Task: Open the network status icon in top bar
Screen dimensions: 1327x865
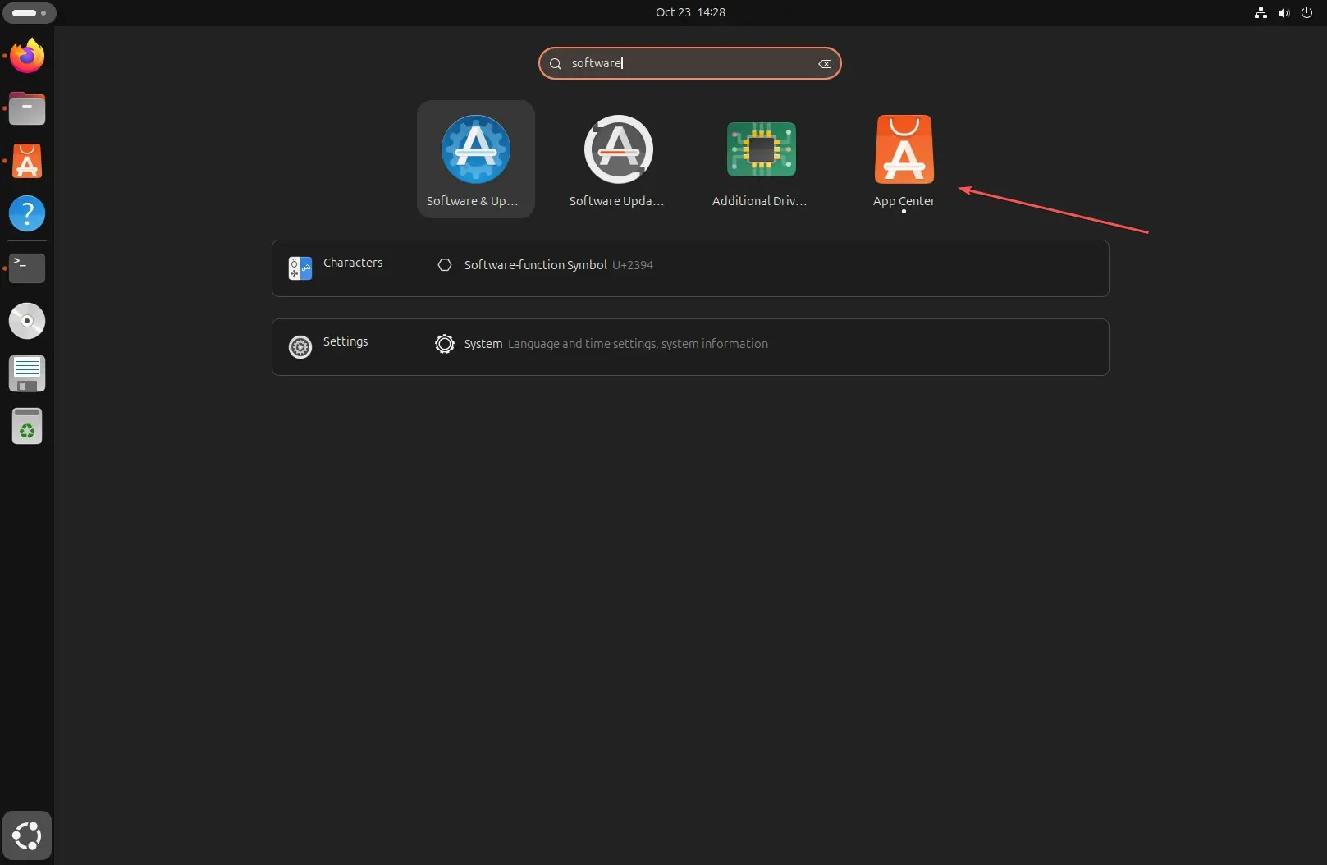Action: coord(1261,12)
